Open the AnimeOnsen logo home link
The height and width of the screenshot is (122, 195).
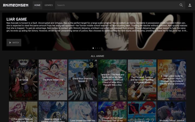coord(15,5)
